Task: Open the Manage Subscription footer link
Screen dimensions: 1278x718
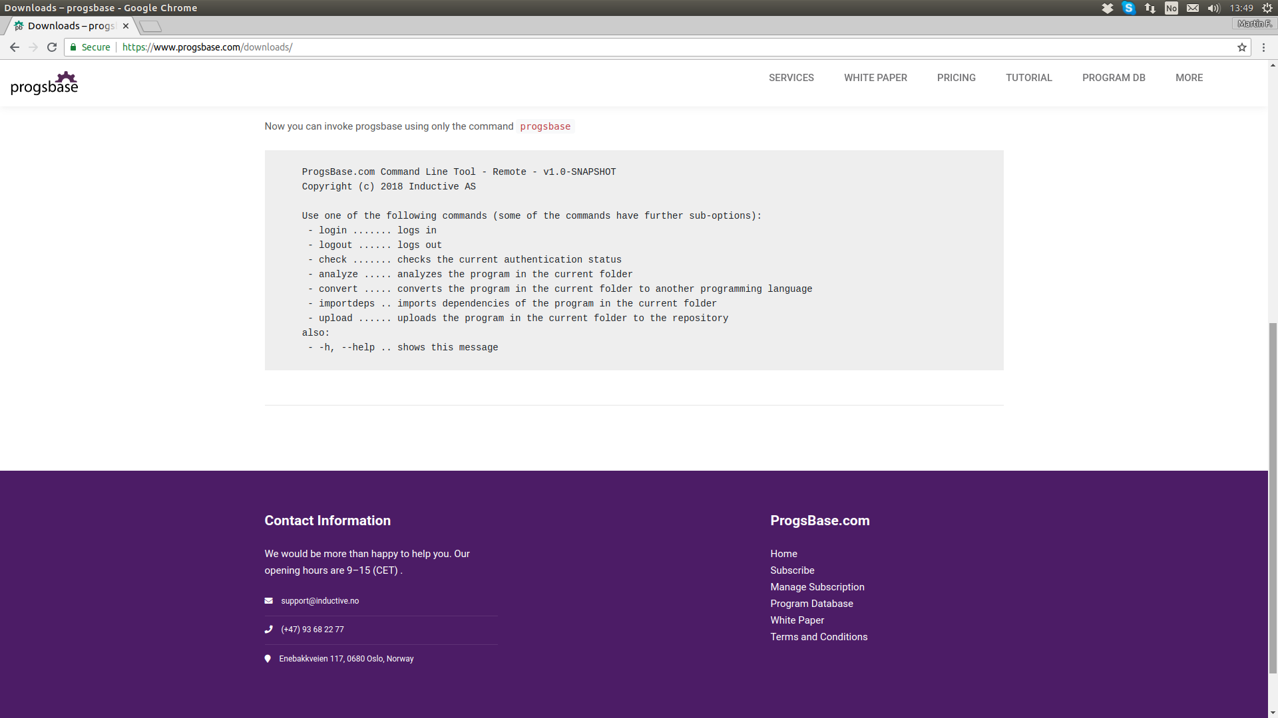Action: pyautogui.click(x=817, y=587)
